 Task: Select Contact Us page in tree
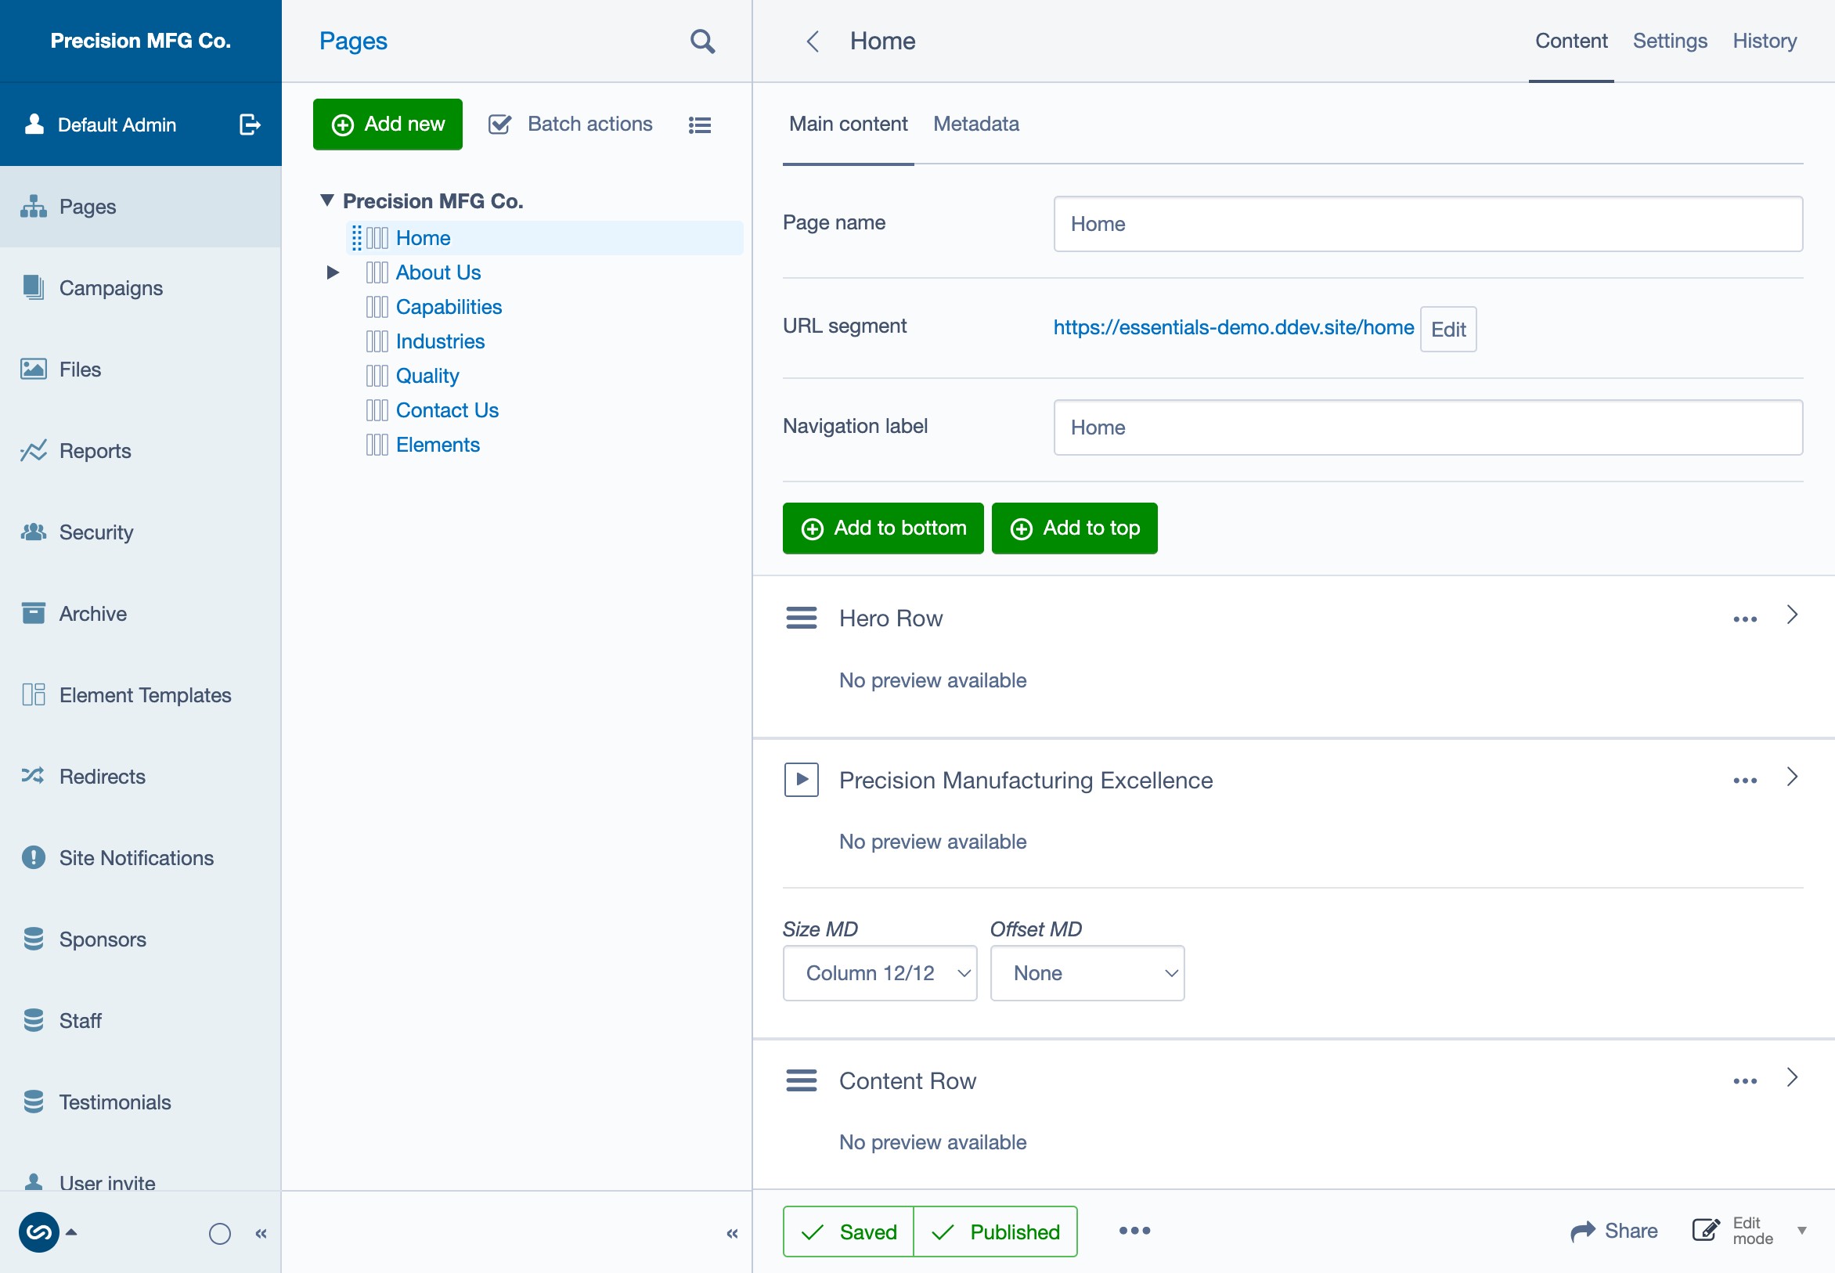click(x=446, y=410)
